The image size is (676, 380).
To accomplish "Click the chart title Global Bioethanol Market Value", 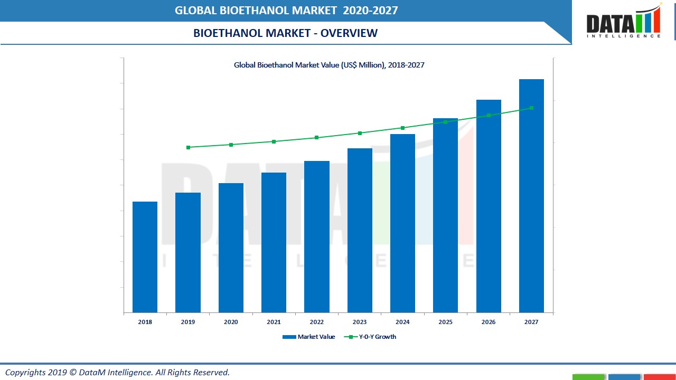I will point(329,65).
